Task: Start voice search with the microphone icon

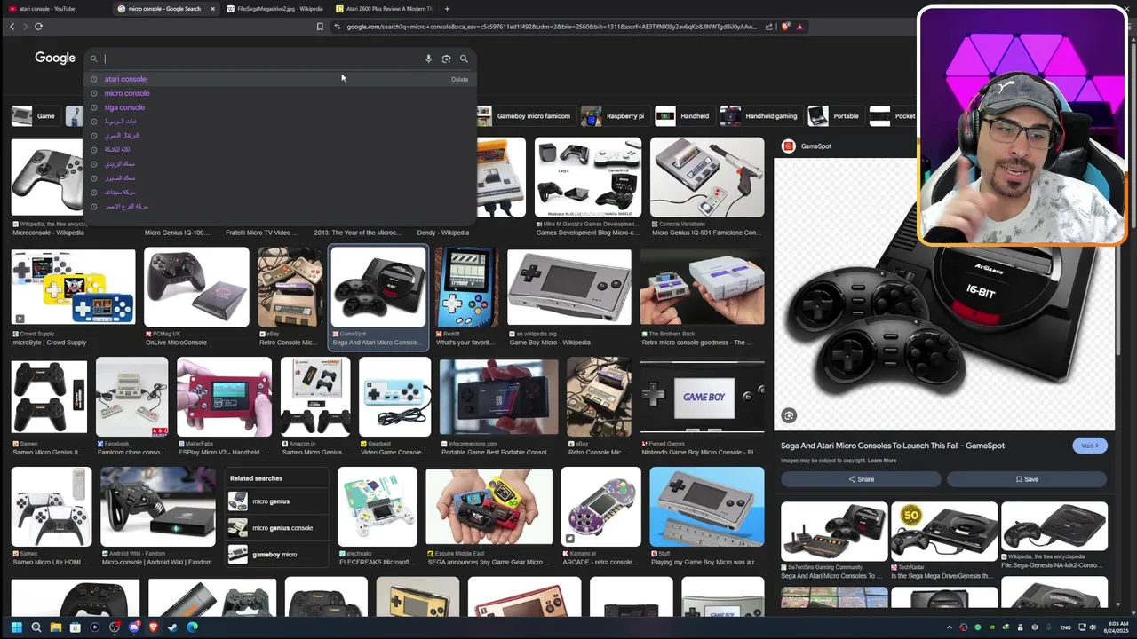Action: click(428, 59)
